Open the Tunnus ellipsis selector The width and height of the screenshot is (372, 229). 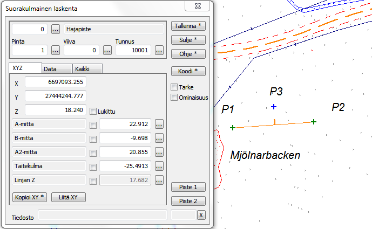click(x=159, y=50)
